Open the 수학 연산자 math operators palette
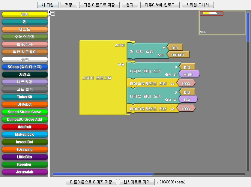The width and height of the screenshot is (251, 187). [25, 37]
